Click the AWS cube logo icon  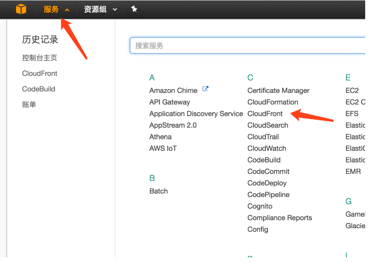[21, 9]
